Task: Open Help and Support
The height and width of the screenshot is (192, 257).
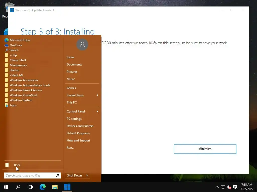Action: click(78, 140)
